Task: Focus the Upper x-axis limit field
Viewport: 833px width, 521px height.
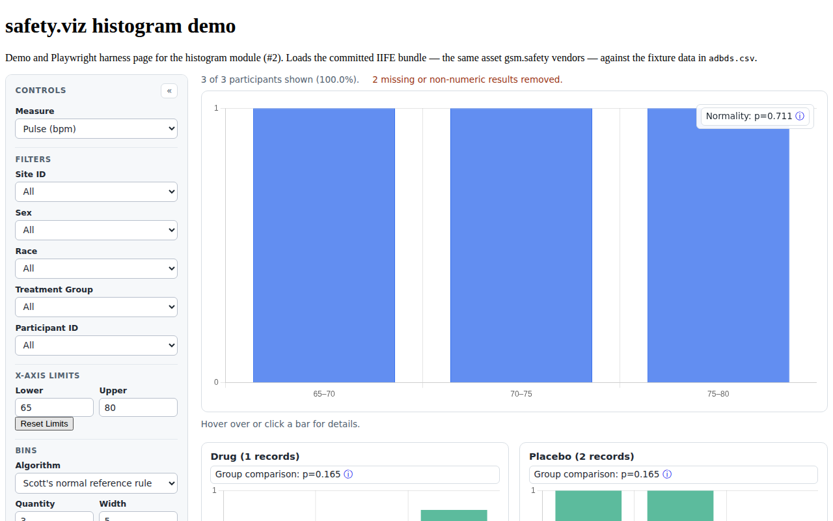Action: 138,407
